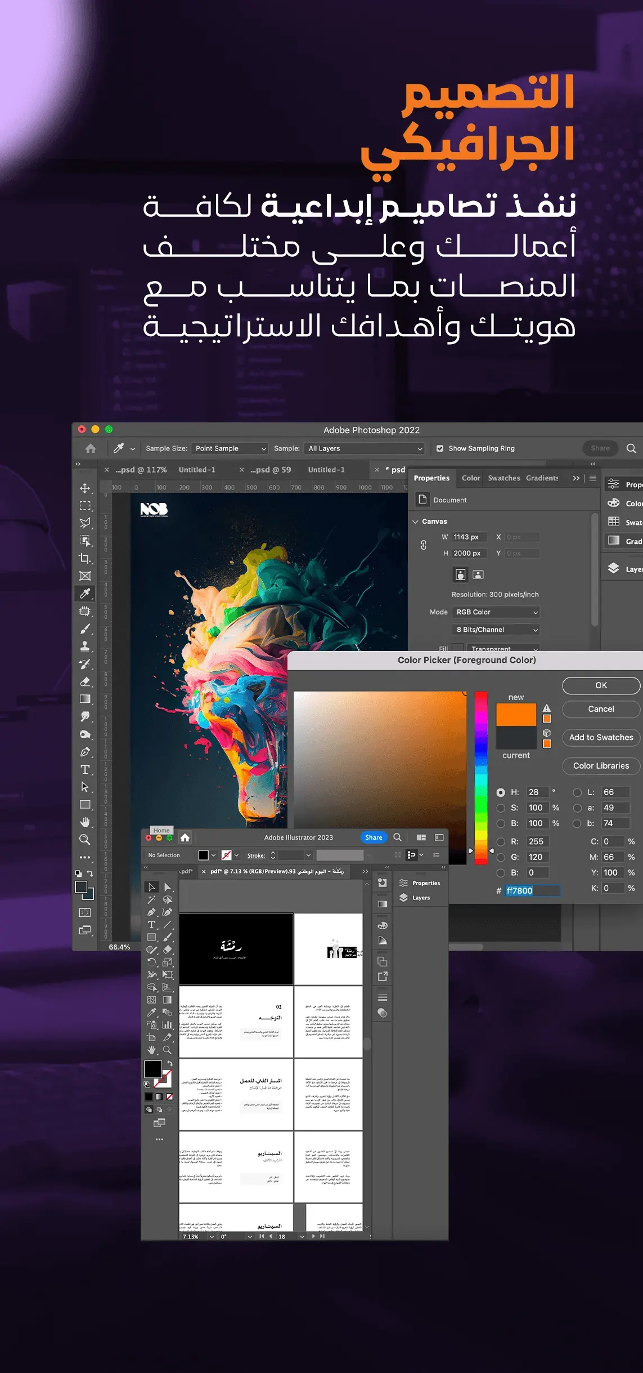Toggle the Show Sampling Ring checkbox
Image resolution: width=643 pixels, height=1373 pixels.
[440, 448]
